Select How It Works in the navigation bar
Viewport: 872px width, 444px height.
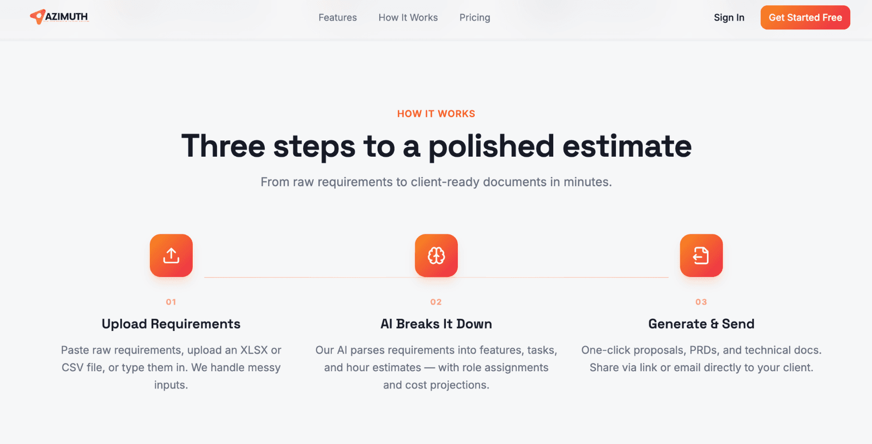click(x=408, y=17)
